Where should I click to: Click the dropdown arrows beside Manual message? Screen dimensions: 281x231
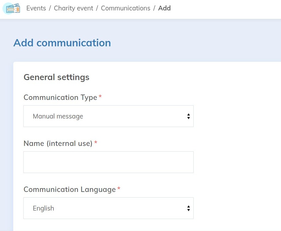coord(188,116)
